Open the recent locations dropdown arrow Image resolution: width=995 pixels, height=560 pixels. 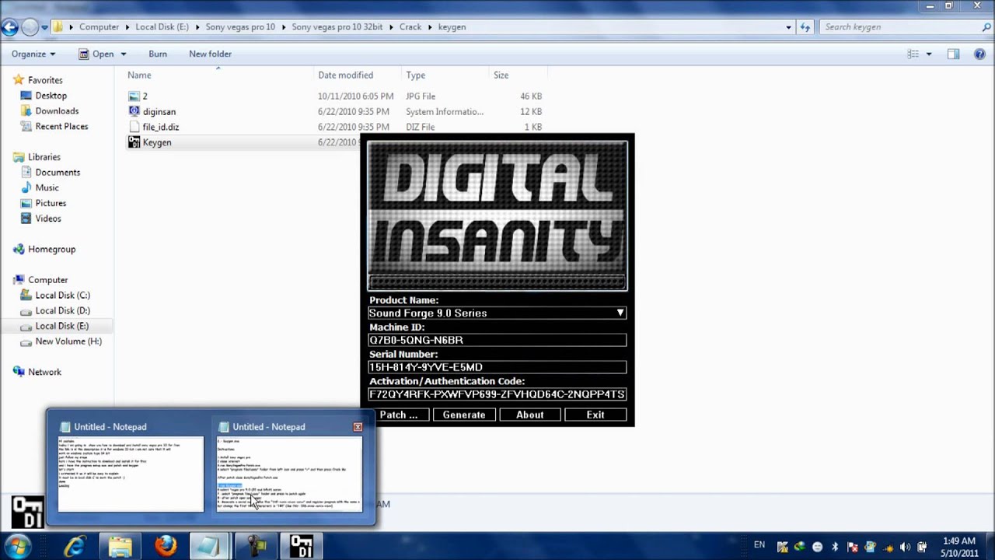(x=44, y=27)
